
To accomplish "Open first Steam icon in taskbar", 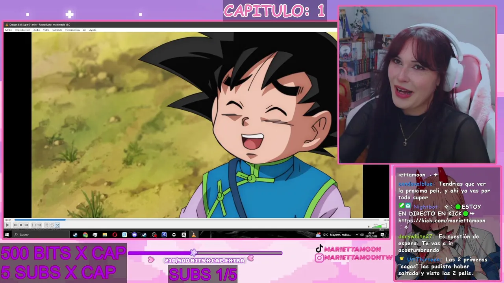I will [75, 235].
